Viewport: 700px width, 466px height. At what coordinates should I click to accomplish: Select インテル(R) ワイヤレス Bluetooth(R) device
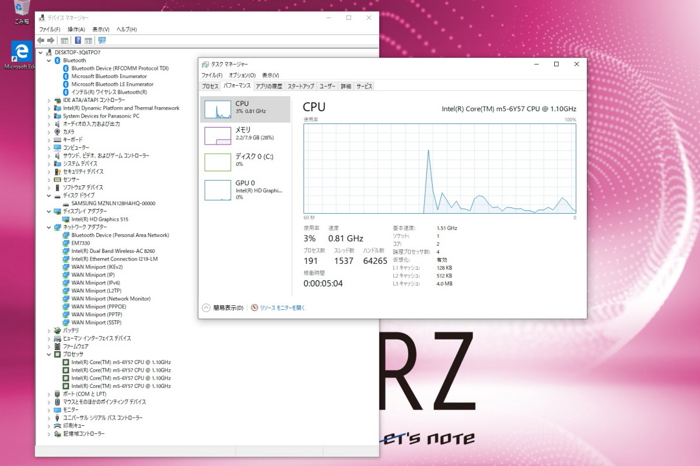pos(109,92)
